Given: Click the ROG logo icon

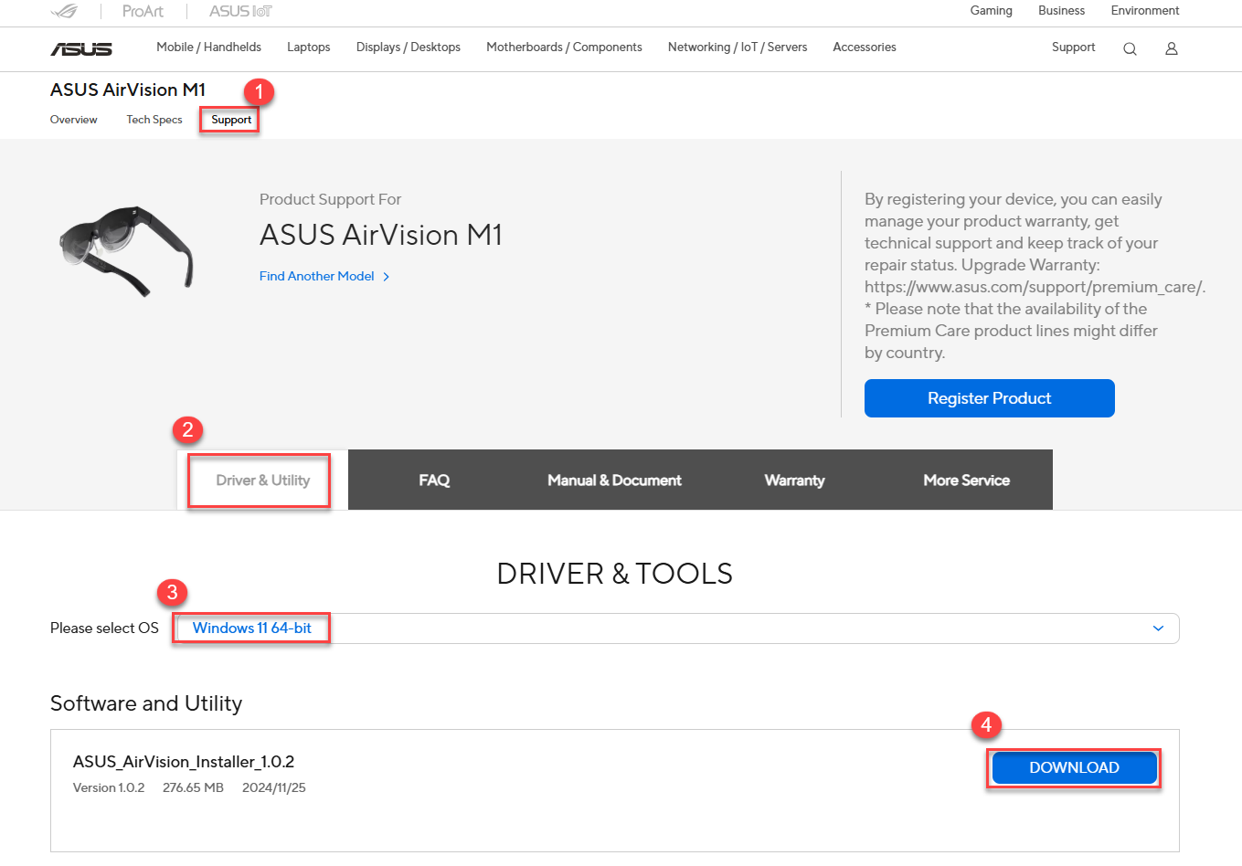Looking at the screenshot, I should pyautogui.click(x=64, y=11).
